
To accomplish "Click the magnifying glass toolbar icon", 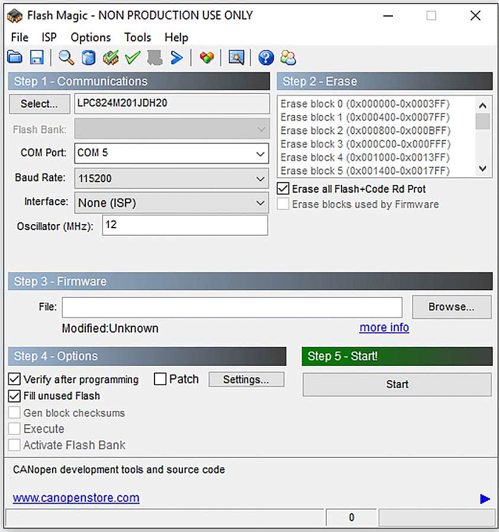I will 66,57.
